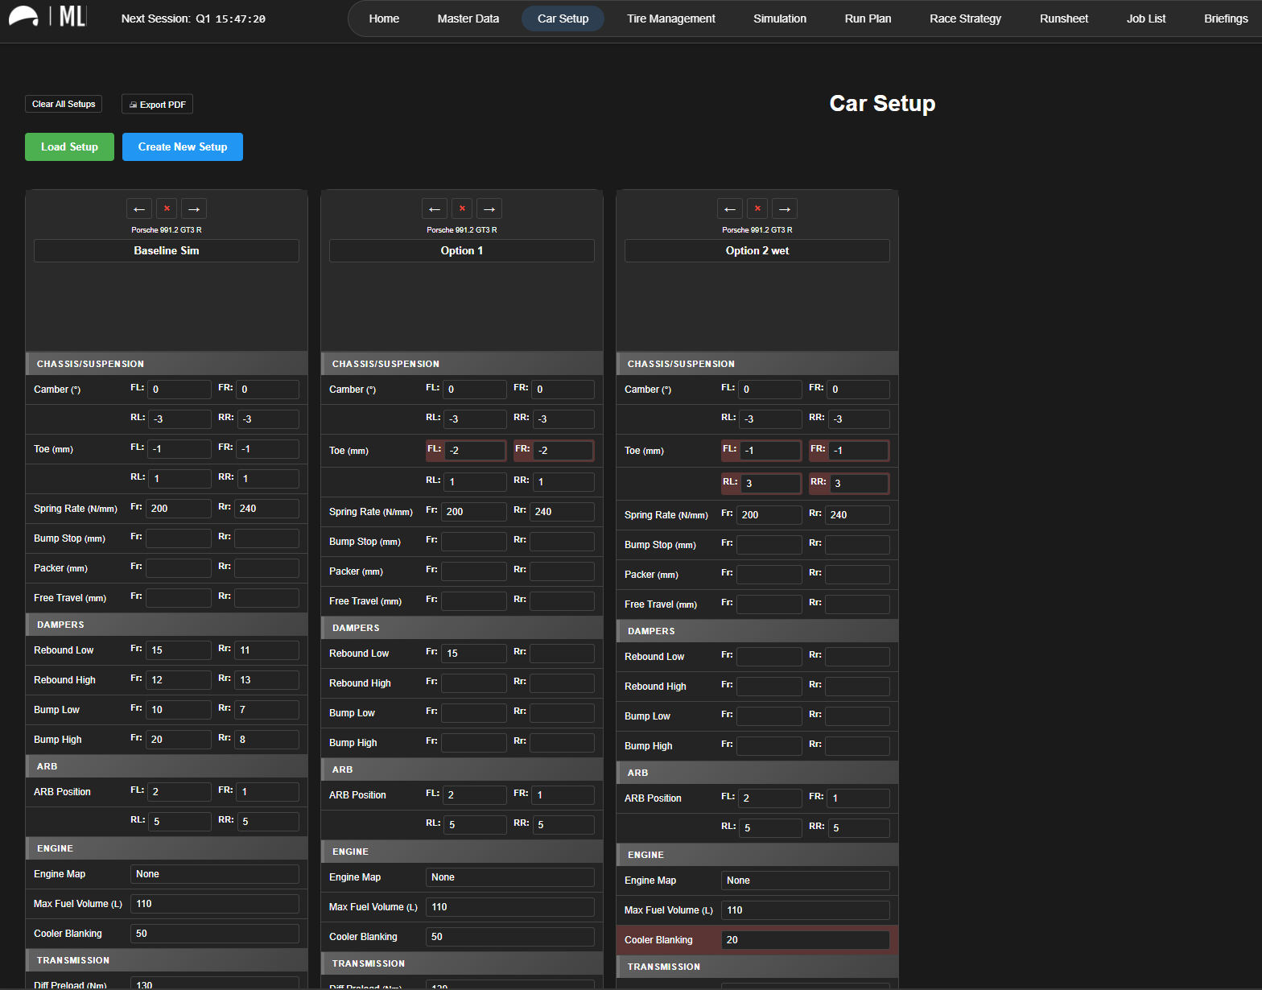
Task: Move Baseline Sim setup right
Action: (194, 208)
